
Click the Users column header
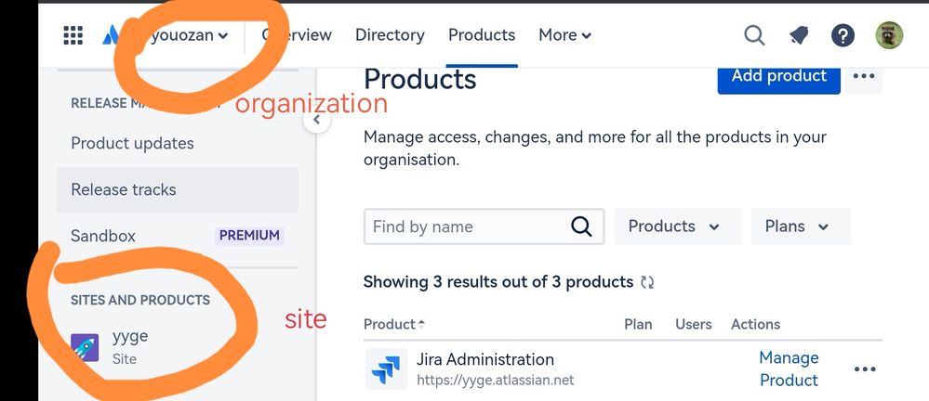pos(693,324)
